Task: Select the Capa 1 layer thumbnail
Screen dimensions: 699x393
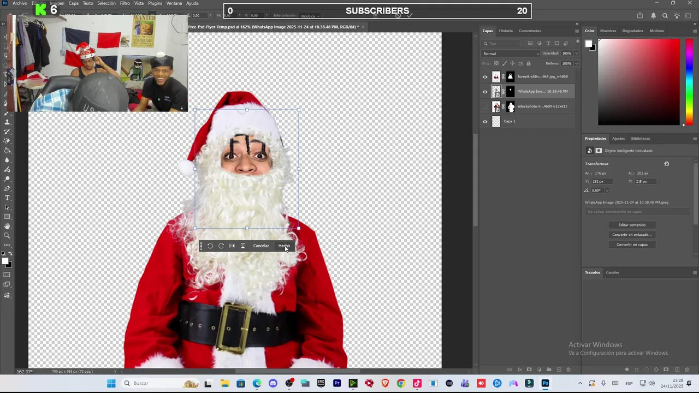Action: click(x=496, y=122)
